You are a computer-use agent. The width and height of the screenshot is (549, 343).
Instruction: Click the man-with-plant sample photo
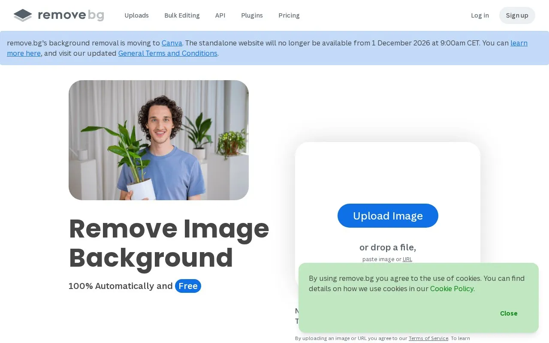(x=159, y=140)
